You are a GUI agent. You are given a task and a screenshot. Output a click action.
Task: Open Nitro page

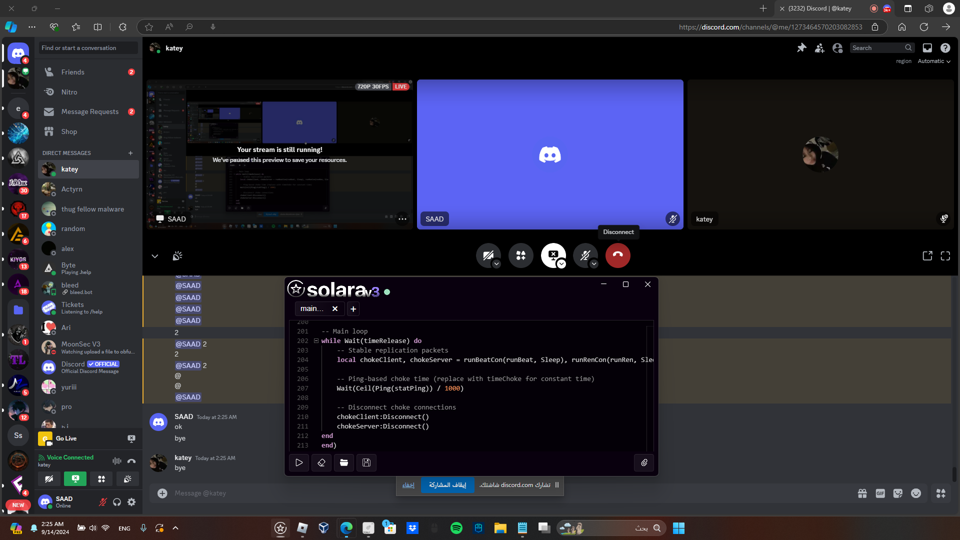click(88, 92)
